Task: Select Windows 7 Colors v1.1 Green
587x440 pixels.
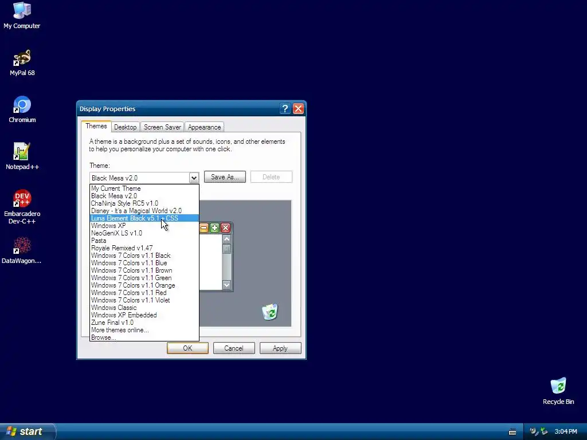Action: (144, 278)
